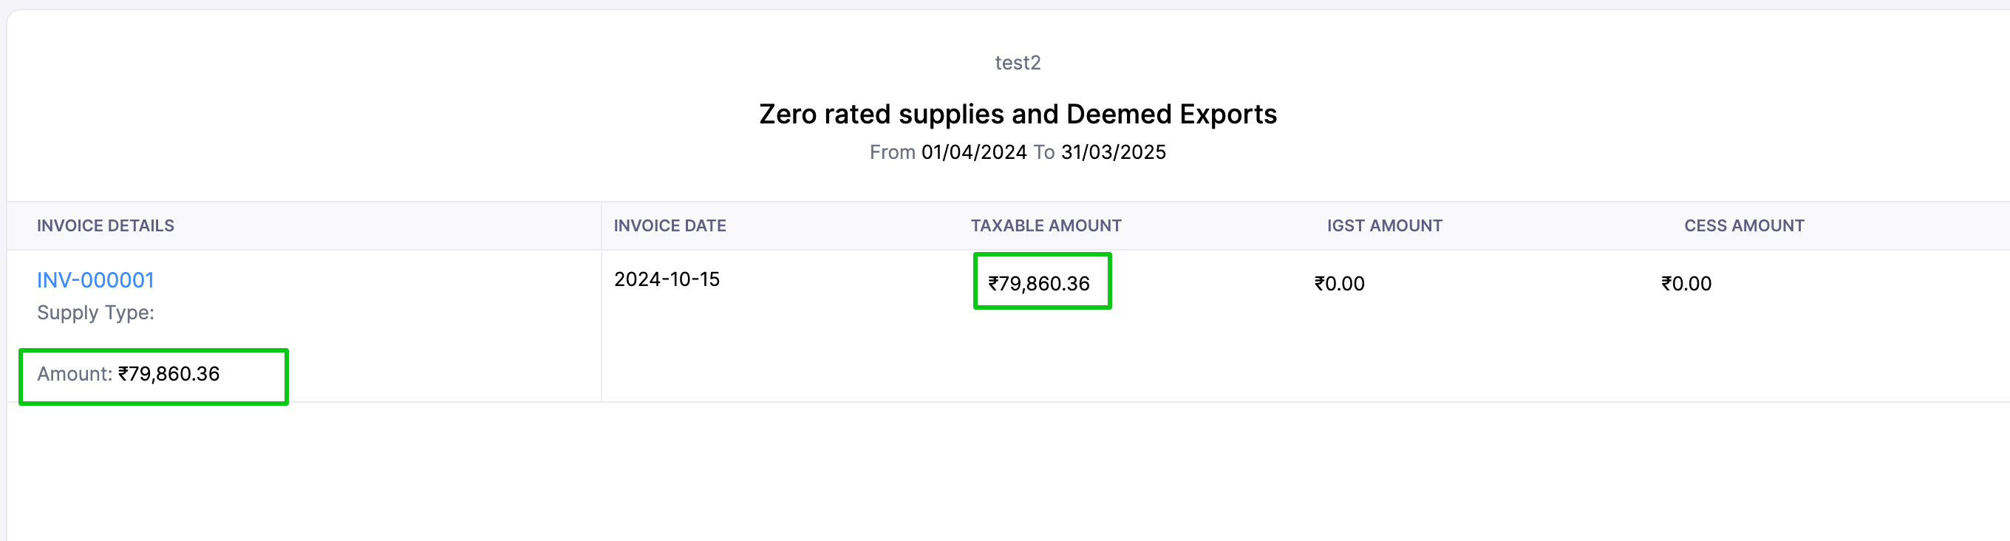Click the IGST amount ₹0.00 value

[x=1339, y=283]
